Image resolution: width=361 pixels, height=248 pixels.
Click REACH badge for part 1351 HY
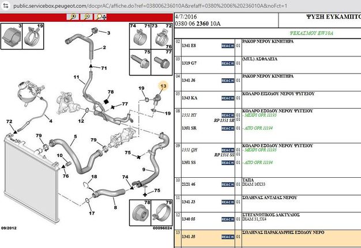(228, 115)
